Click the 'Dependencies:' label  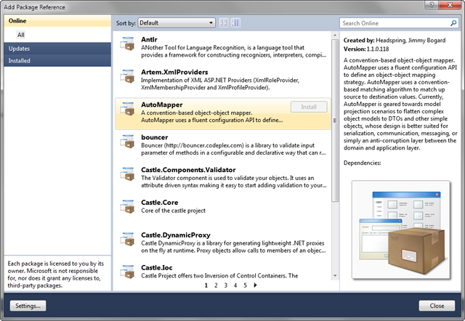coord(363,163)
